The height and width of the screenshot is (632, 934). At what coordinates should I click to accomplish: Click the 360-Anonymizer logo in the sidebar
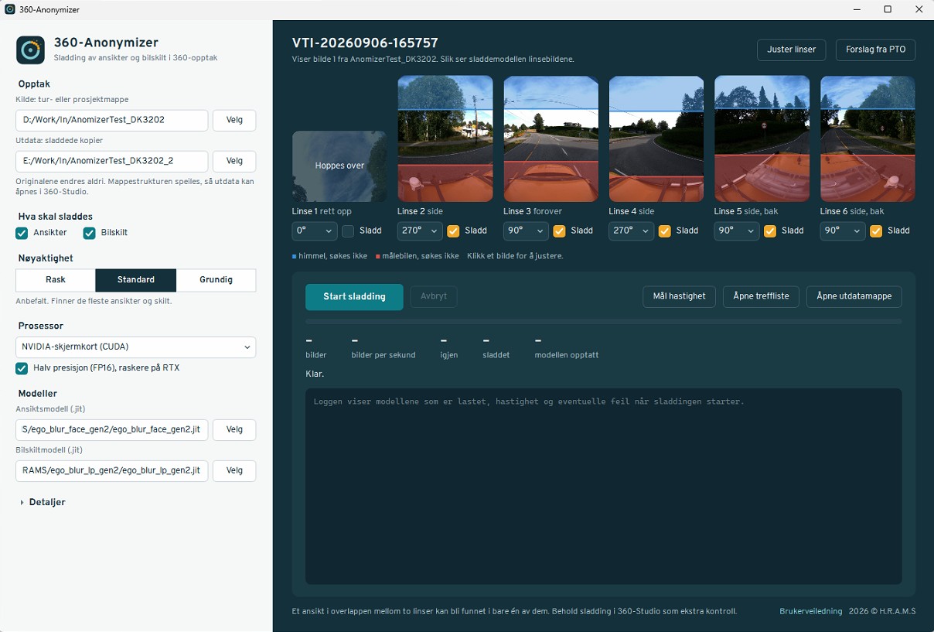[x=30, y=50]
